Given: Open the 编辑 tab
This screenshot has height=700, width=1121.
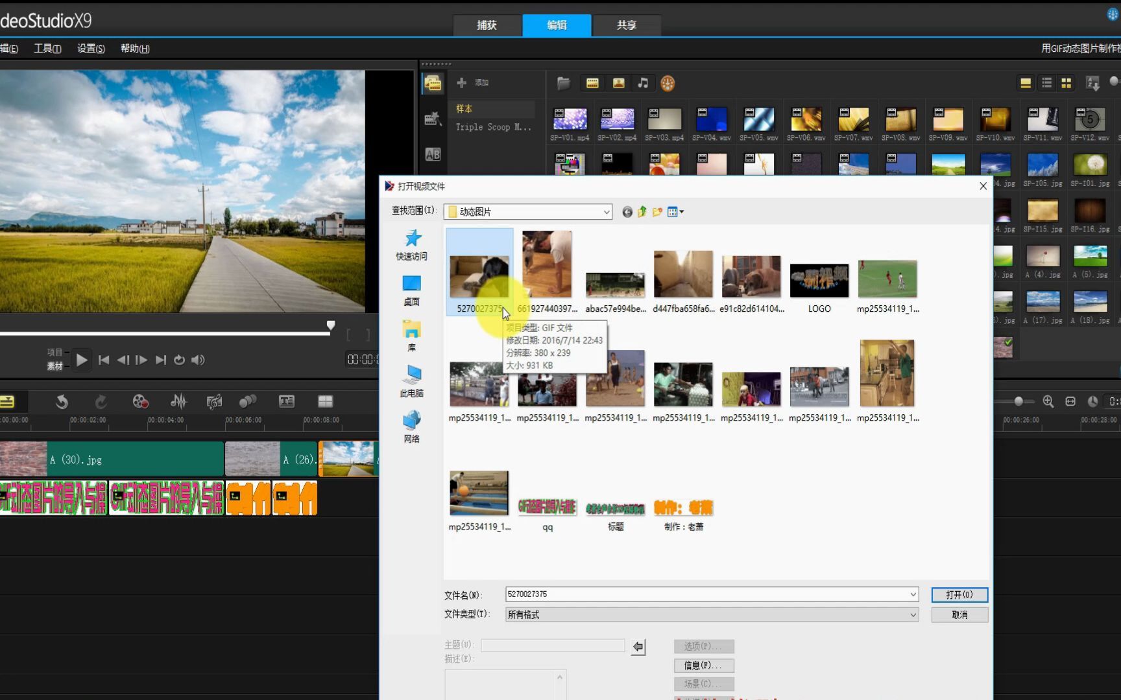Looking at the screenshot, I should pyautogui.click(x=557, y=25).
